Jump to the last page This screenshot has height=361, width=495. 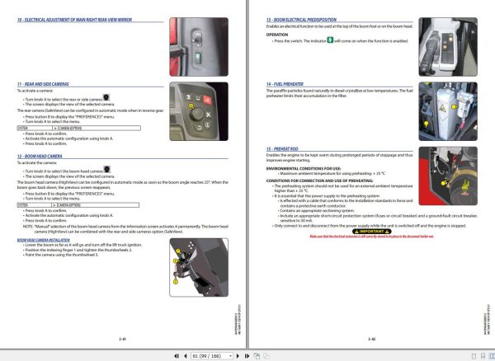(x=247, y=356)
